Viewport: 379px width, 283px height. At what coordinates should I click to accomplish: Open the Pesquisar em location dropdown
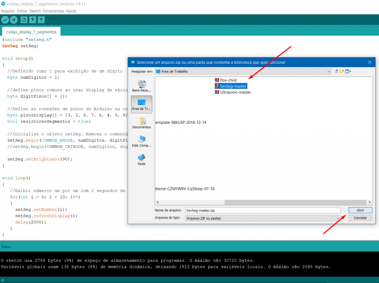[329, 71]
